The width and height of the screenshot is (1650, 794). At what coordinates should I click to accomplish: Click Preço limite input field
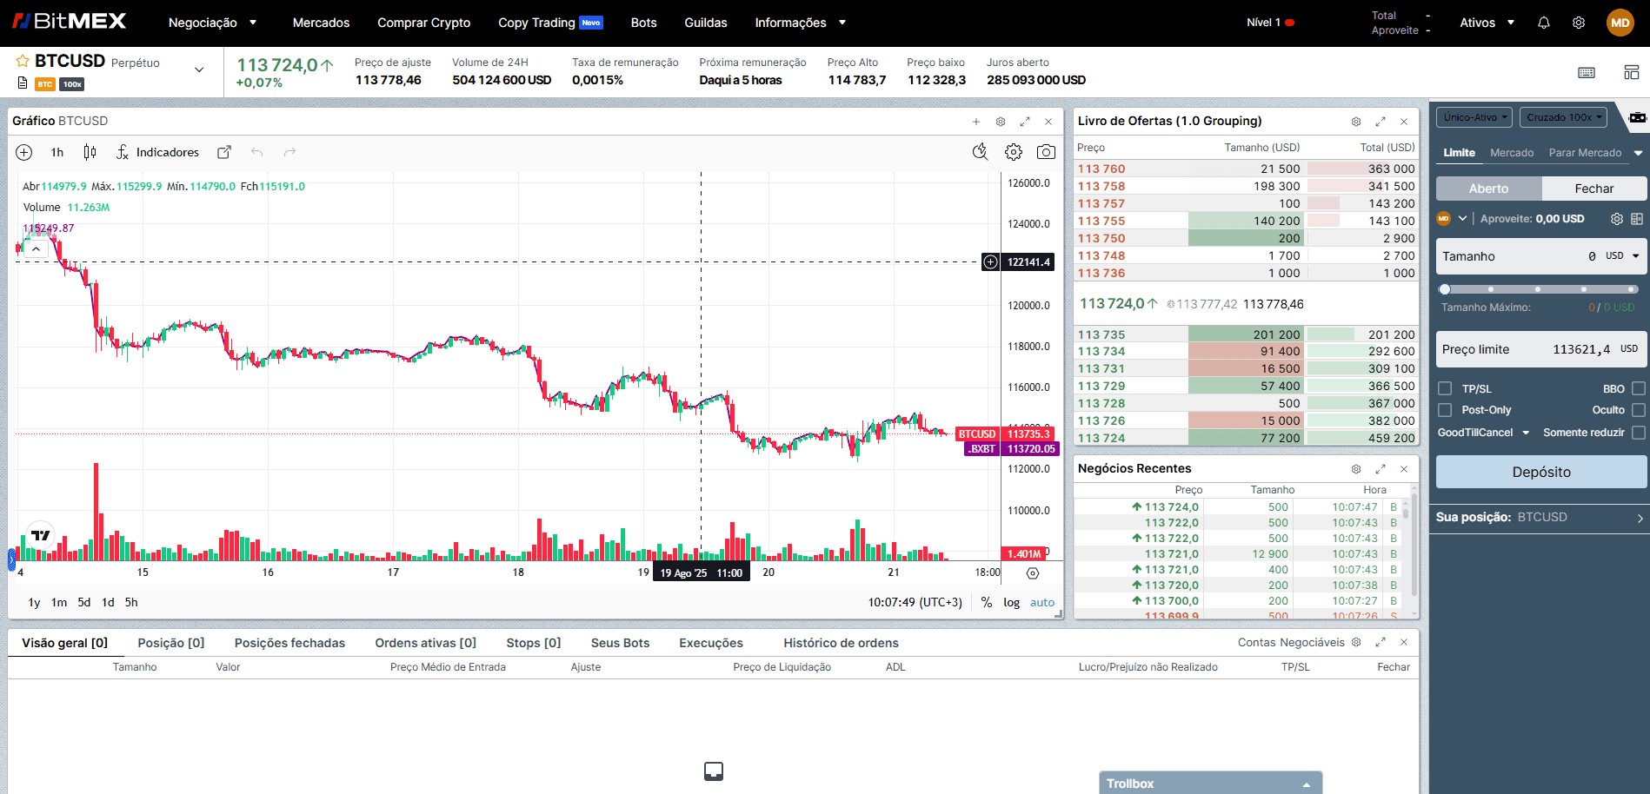click(1540, 349)
